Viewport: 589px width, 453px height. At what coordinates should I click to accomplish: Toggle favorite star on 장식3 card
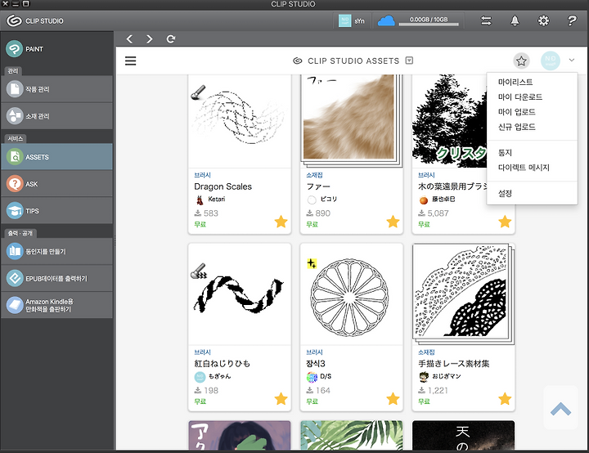393,398
